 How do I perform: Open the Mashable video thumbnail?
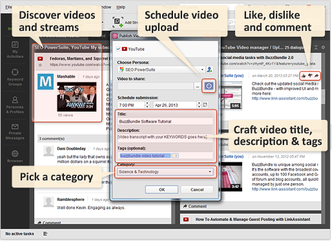77,97
